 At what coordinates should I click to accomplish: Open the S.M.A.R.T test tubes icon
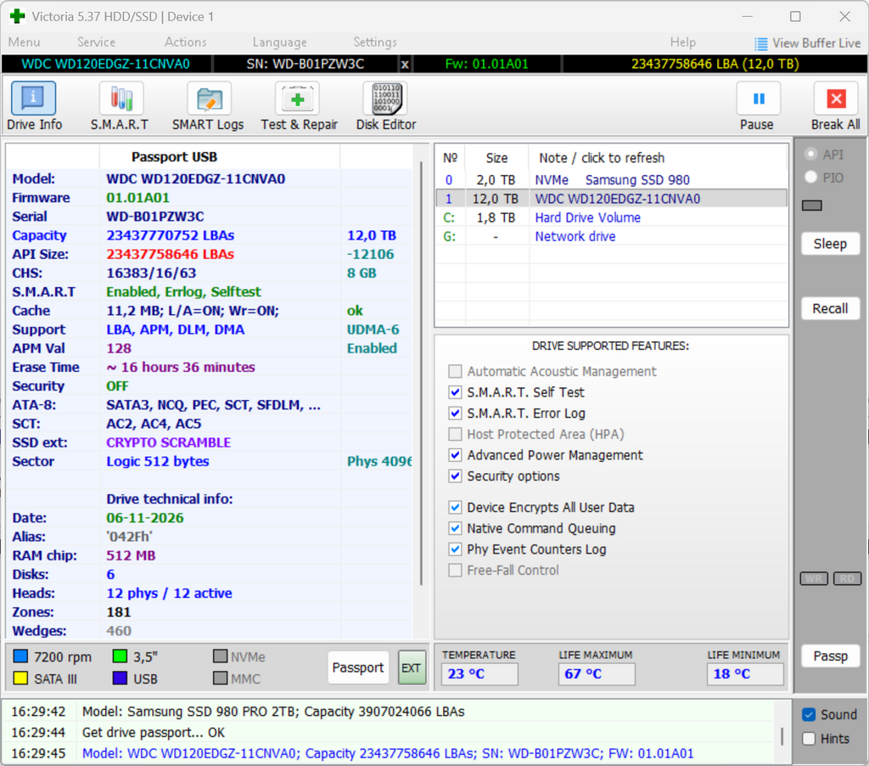tap(121, 99)
